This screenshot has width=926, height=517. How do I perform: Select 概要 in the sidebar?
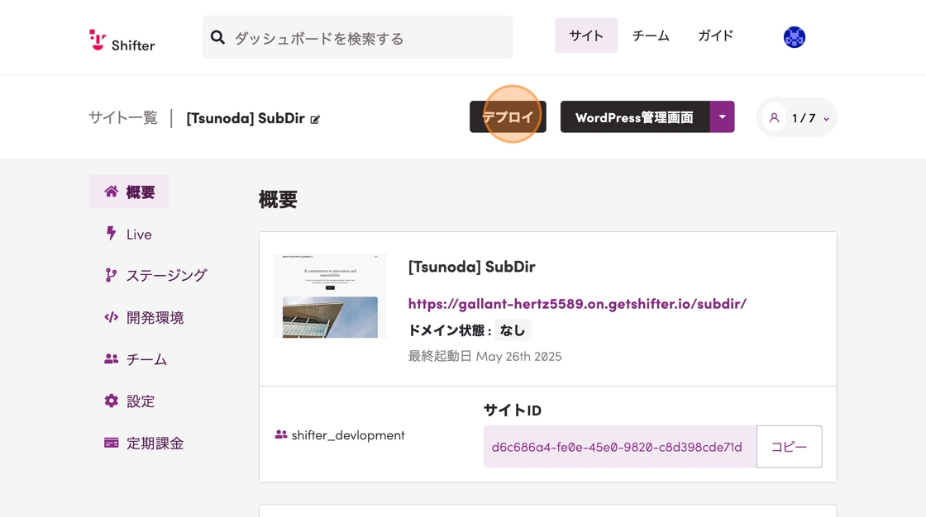tap(129, 192)
